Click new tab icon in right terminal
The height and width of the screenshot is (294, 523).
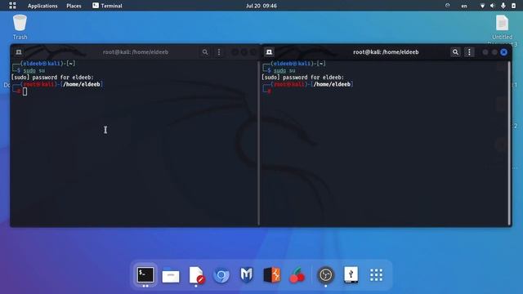[269, 52]
